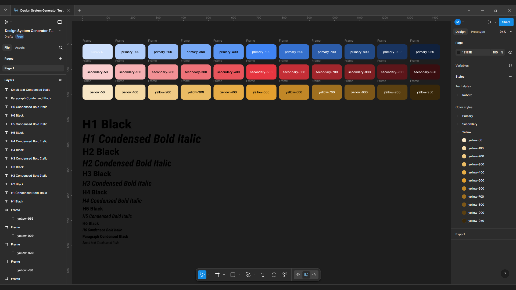
Task: Toggle sidebar panel collapse icon
Action: 60,22
